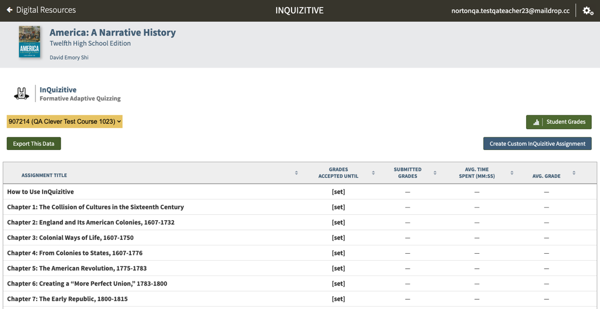This screenshot has width=600, height=309.
Task: Click [set] for How to Use InQuizitive
Action: [338, 191]
